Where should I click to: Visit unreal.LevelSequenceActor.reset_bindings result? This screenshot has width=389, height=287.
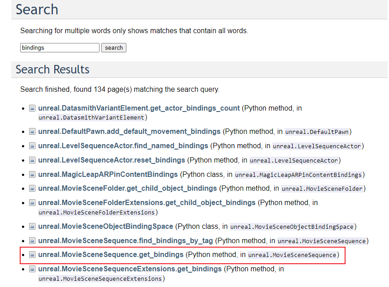112,160
